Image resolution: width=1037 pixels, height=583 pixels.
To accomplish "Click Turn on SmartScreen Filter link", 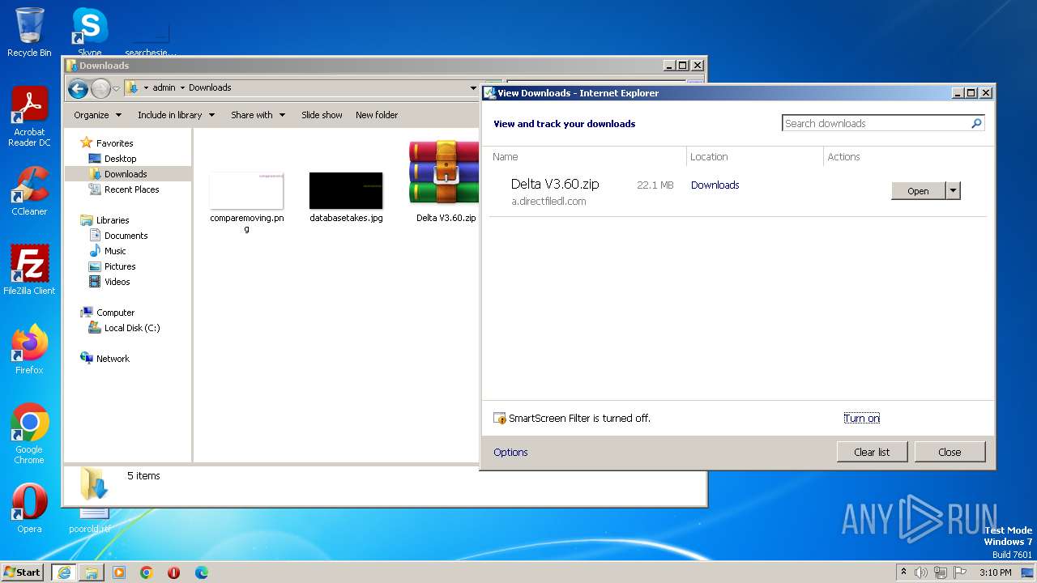I will tap(861, 419).
